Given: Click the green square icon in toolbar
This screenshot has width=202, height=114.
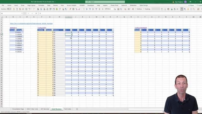Looking at the screenshot, I should [x=57, y=9].
